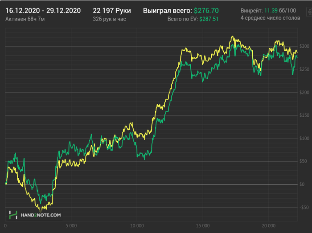Screen dimensions: 312x233
Task: Click '4 среднее число столов' text
Action: pyautogui.click(x=270, y=18)
